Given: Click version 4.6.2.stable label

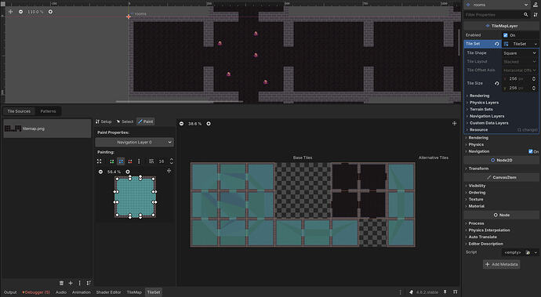Looking at the screenshot, I should point(427,292).
